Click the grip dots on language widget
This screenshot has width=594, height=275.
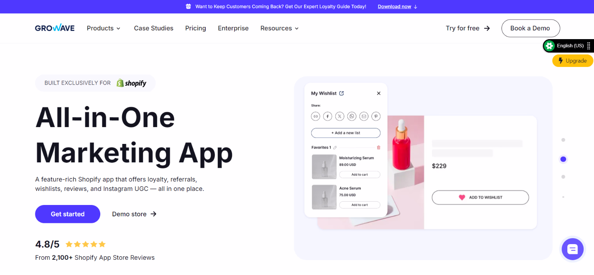(x=589, y=46)
